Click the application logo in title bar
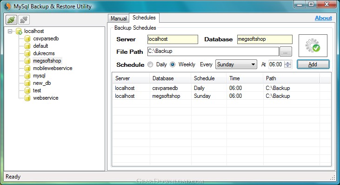 (x=7, y=6)
